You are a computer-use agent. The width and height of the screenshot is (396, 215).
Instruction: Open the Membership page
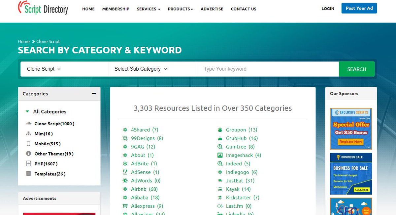pos(116,9)
